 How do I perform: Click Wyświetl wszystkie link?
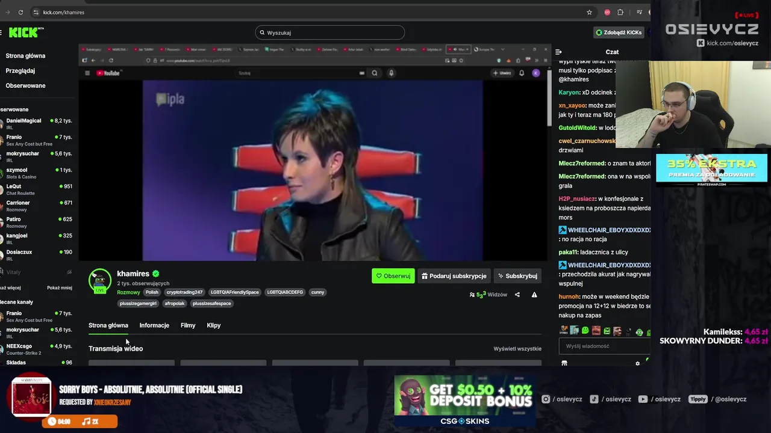(x=517, y=349)
